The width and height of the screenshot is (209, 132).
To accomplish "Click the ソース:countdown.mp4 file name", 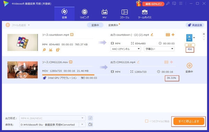I will pos(56,35).
